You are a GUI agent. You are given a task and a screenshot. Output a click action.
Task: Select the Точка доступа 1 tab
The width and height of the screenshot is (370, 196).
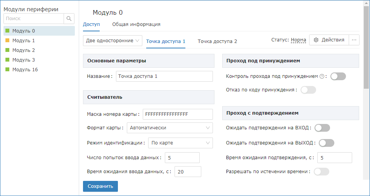(x=166, y=41)
